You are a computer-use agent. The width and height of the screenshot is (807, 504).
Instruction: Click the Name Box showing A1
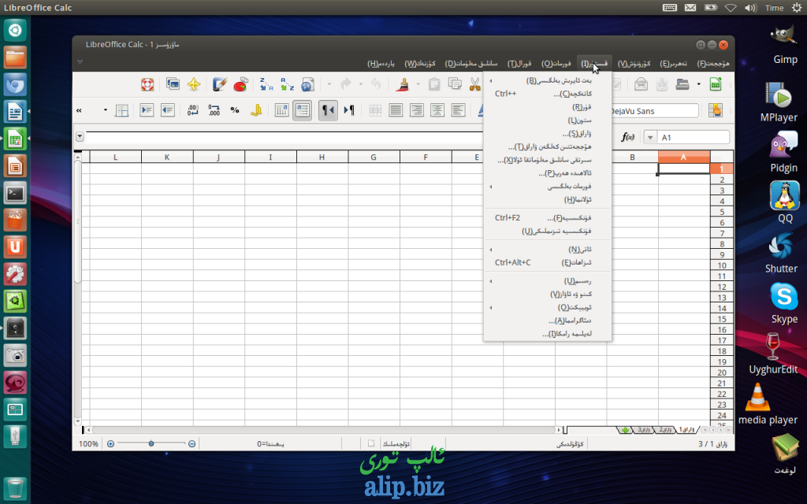[x=693, y=137]
